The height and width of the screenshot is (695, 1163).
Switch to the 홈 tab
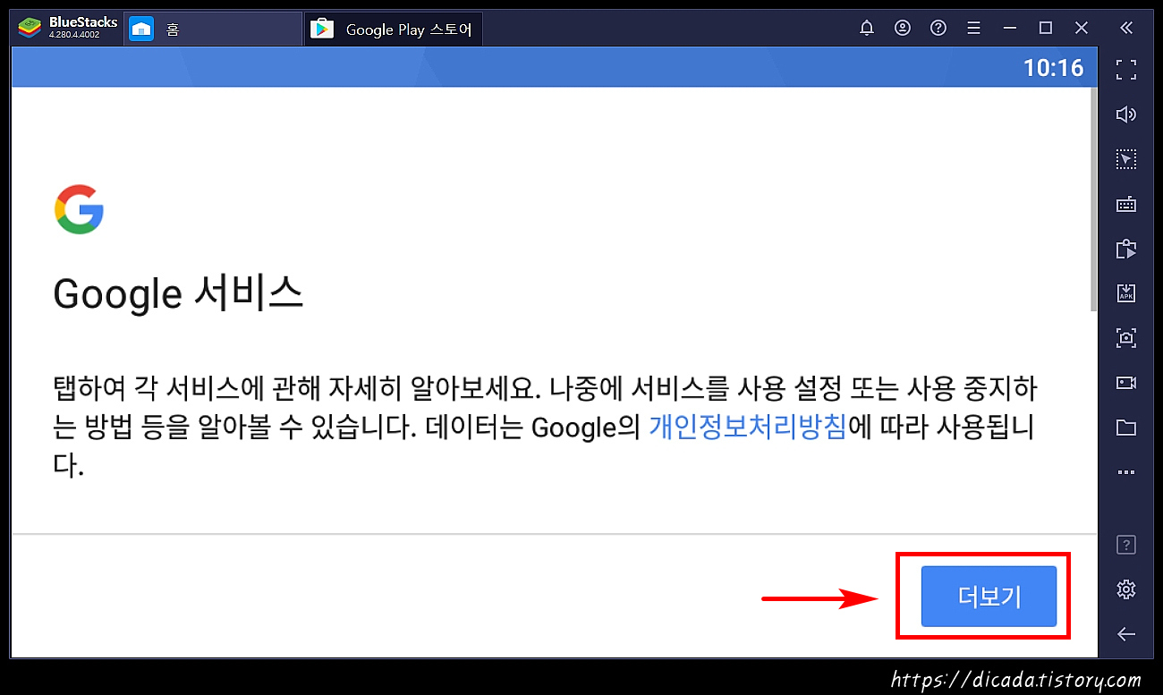[x=213, y=29]
